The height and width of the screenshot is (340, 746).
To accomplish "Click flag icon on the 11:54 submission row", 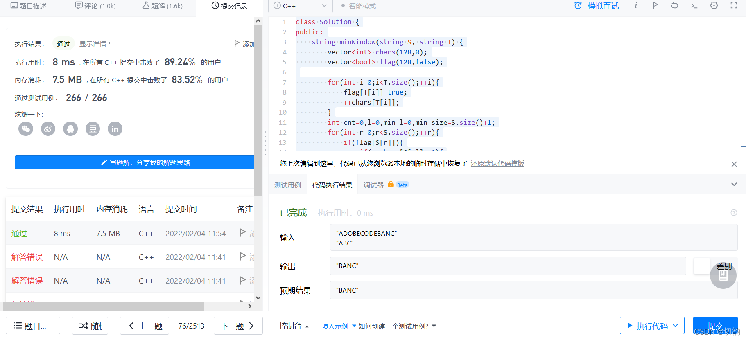I will (243, 233).
